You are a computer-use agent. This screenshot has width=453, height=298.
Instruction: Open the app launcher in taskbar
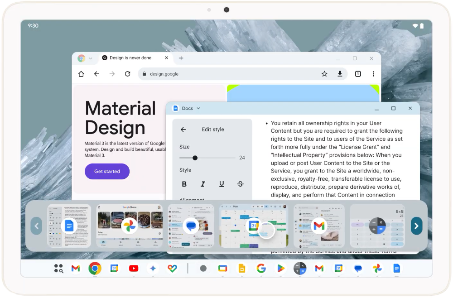pos(58,269)
